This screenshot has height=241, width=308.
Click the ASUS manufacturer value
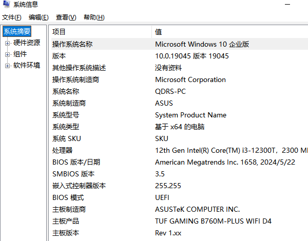164,103
